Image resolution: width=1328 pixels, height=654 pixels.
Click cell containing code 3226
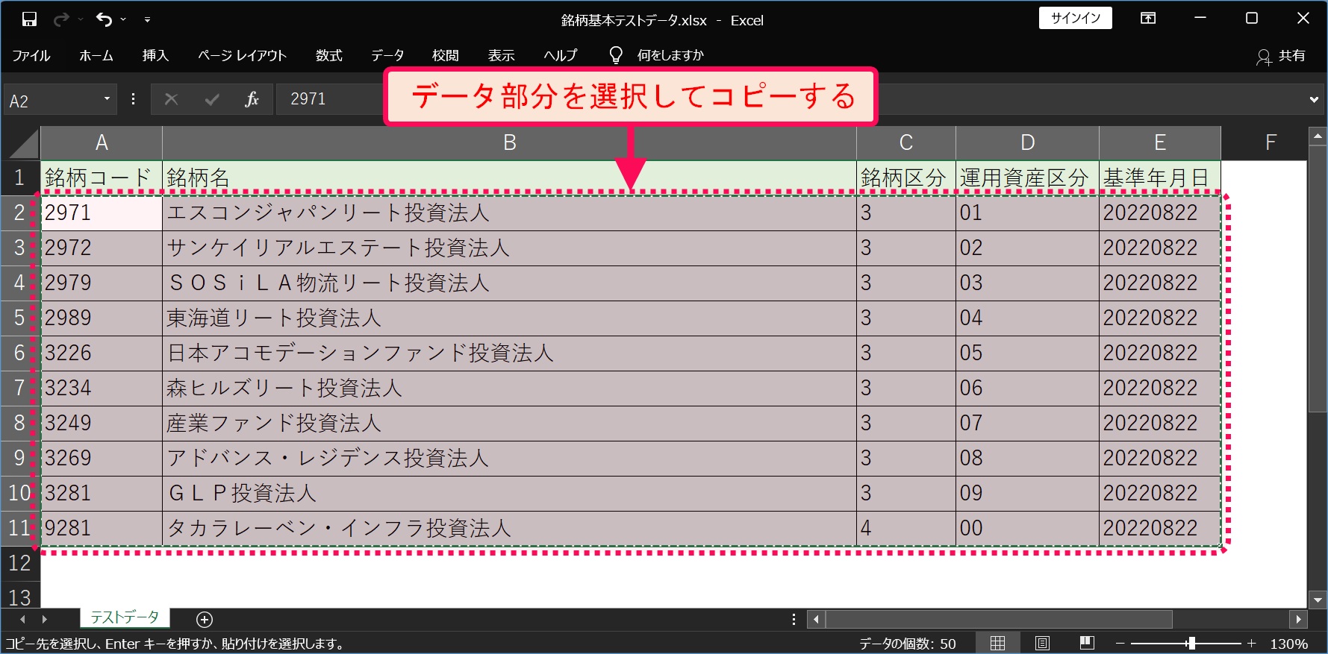(102, 353)
